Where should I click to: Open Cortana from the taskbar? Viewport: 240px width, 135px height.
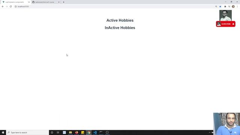(52, 132)
